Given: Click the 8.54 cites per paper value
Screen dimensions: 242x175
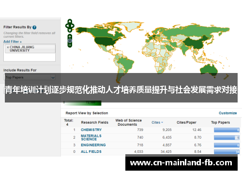Looking at the screenshot, I should pos(198,152).
